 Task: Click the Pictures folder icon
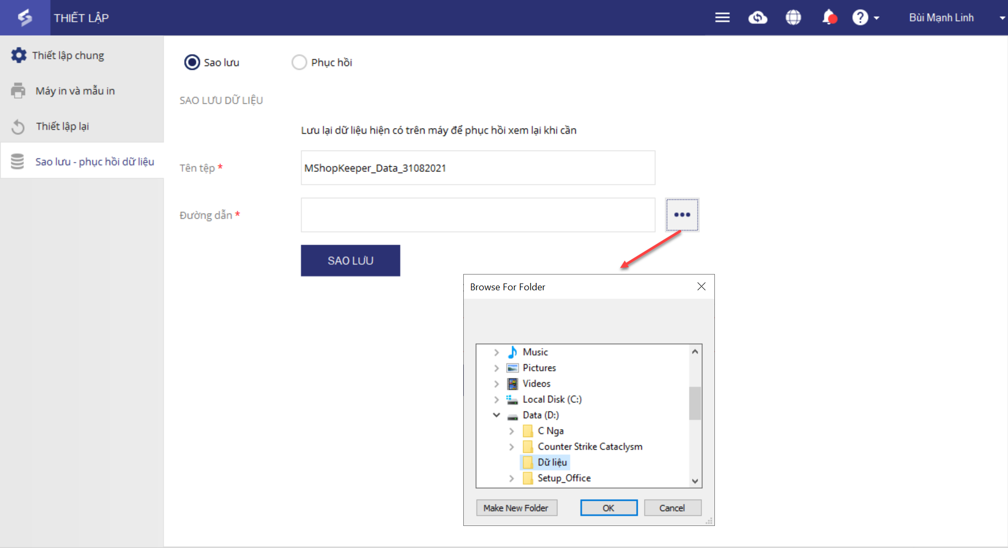coord(513,368)
